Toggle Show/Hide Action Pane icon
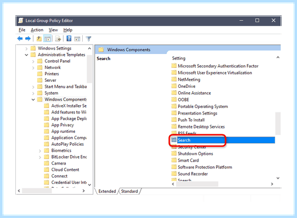The width and height of the screenshot is (297, 218). 77,39
